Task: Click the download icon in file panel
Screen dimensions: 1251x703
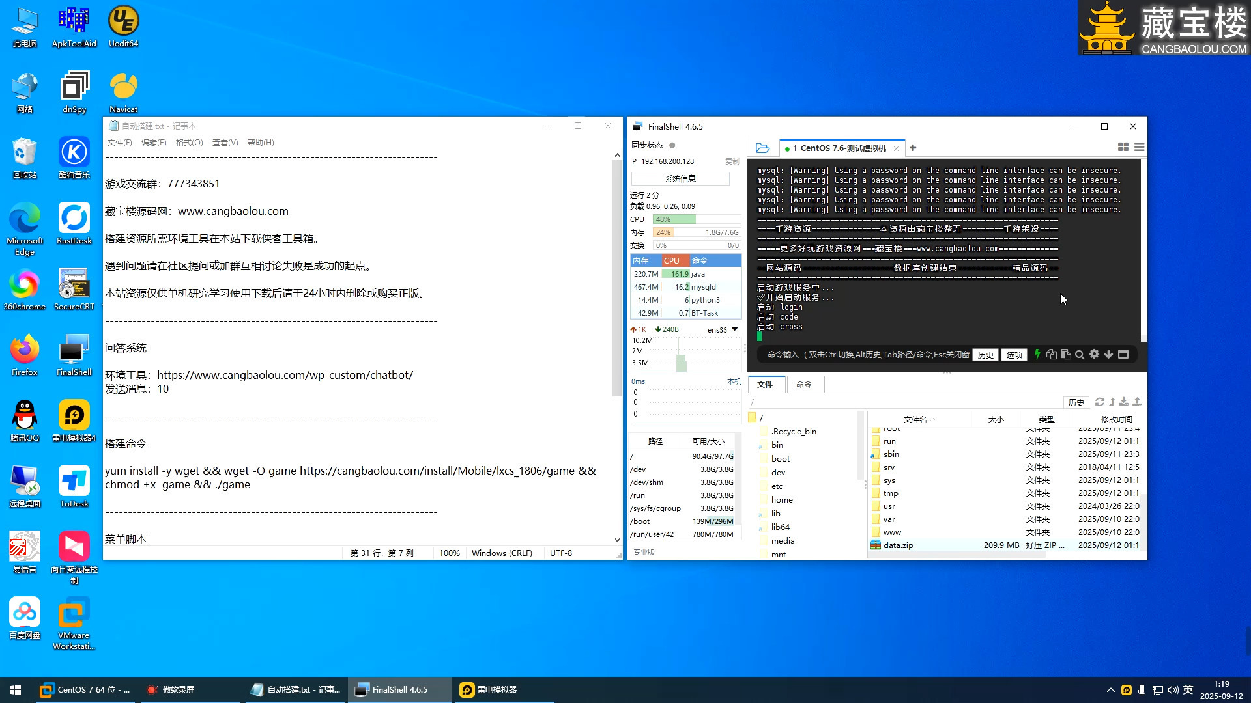Action: click(1124, 402)
